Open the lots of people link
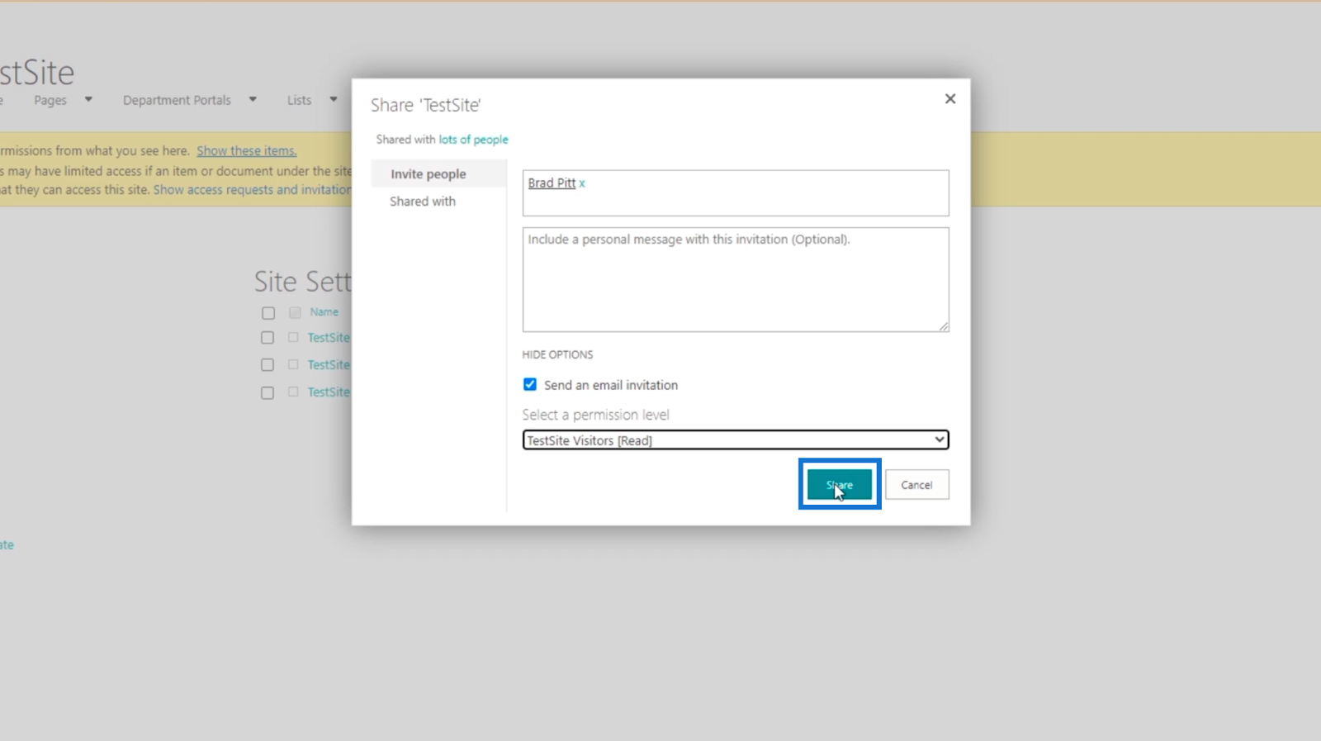Viewport: 1321px width, 741px height. (x=473, y=140)
